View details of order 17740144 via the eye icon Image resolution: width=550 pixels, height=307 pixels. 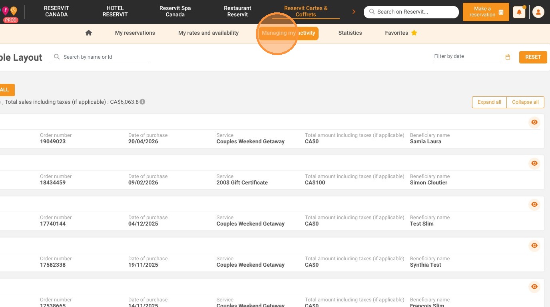tap(534, 204)
